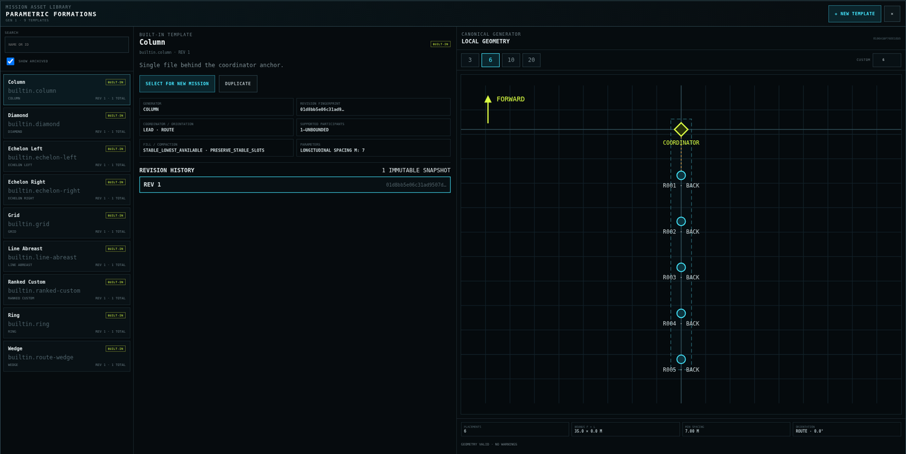This screenshot has width=906, height=454.
Task: Select the Ring template card
Action: point(67,323)
